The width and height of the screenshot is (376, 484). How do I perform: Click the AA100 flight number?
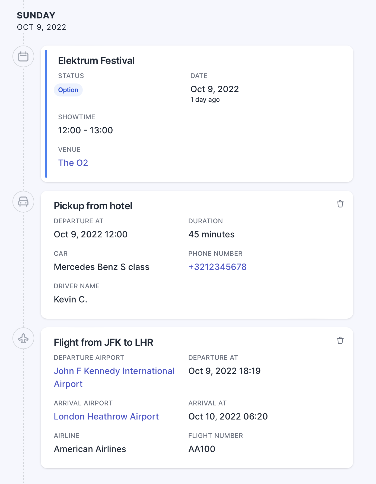pos(202,449)
